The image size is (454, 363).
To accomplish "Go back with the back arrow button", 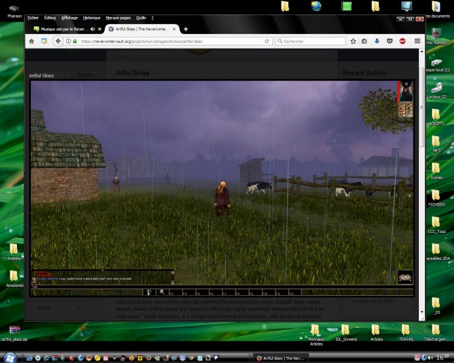I will pyautogui.click(x=58, y=41).
